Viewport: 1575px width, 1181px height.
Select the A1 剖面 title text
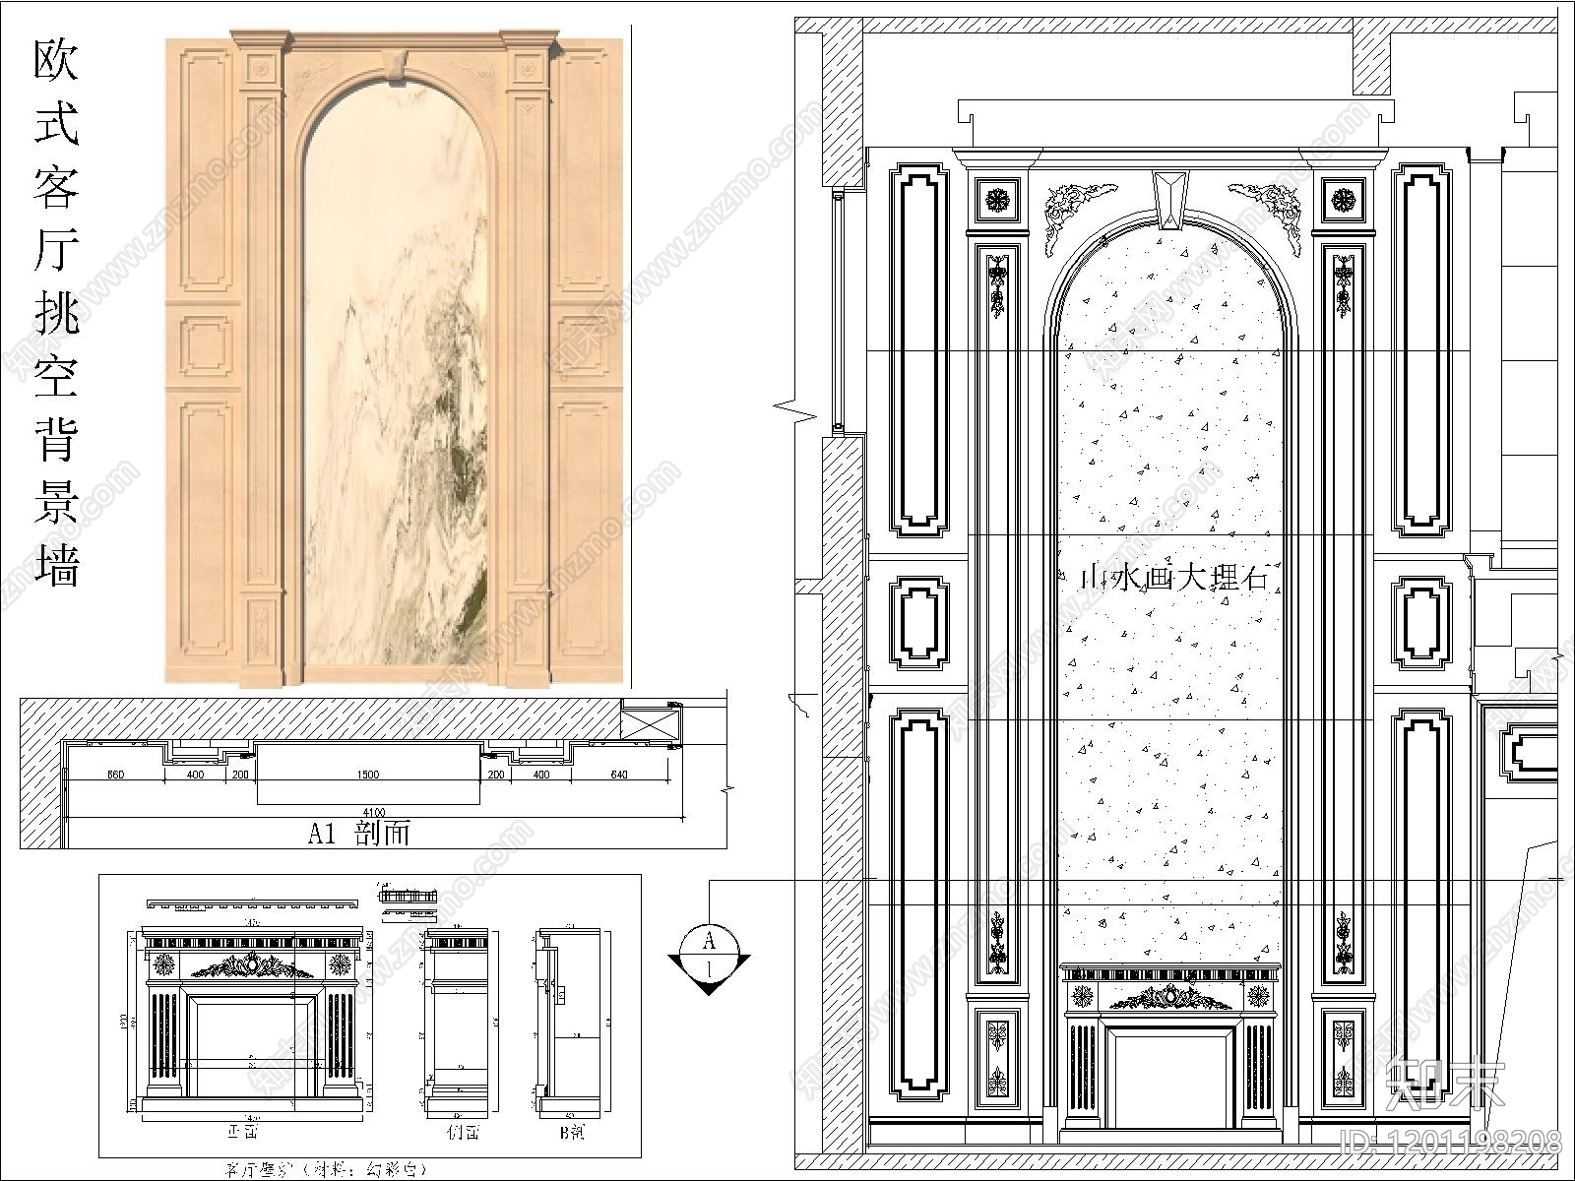(359, 834)
